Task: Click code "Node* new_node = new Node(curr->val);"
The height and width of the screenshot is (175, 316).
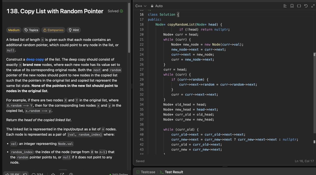Action: [207, 45]
